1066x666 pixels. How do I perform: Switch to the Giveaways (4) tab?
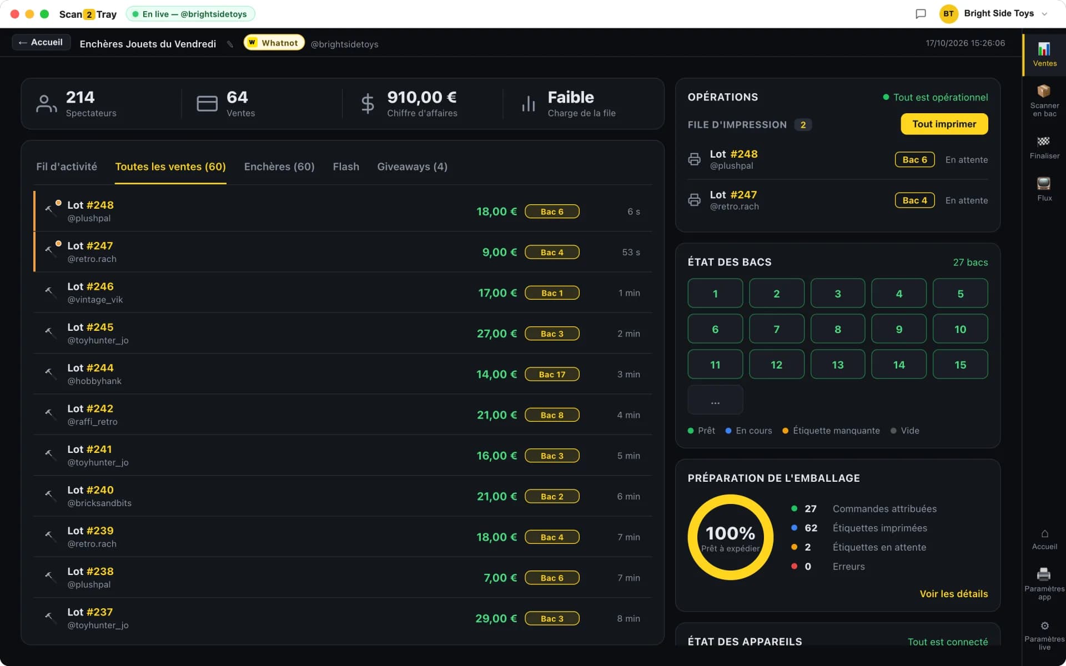tap(412, 167)
